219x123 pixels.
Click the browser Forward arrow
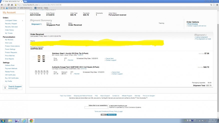click(5, 5)
